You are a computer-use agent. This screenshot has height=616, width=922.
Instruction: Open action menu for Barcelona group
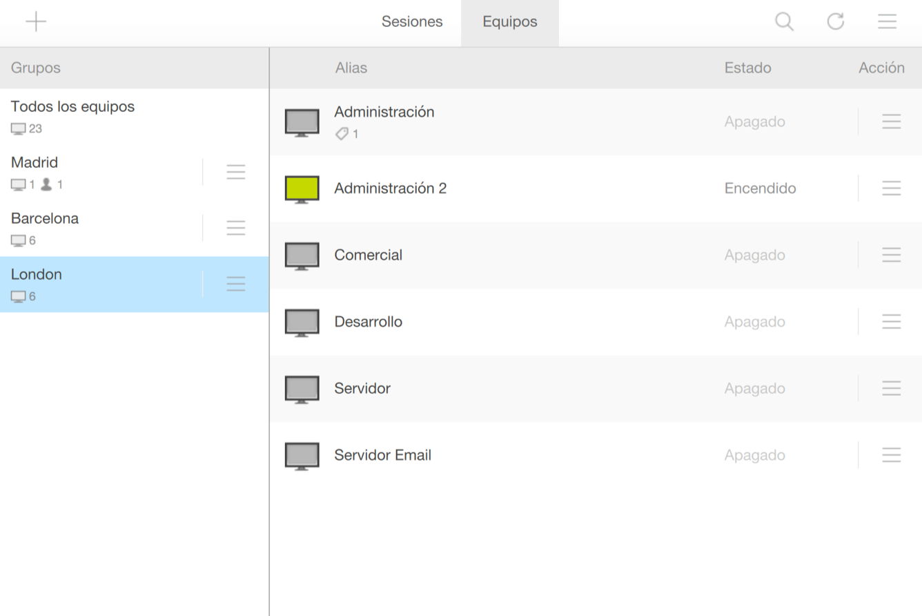236,228
